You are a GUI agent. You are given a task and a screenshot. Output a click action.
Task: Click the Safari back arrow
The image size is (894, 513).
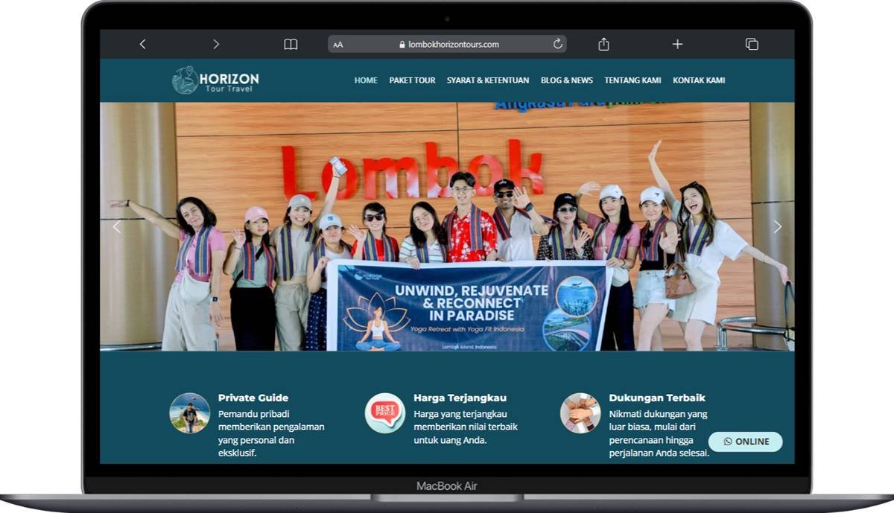[142, 44]
